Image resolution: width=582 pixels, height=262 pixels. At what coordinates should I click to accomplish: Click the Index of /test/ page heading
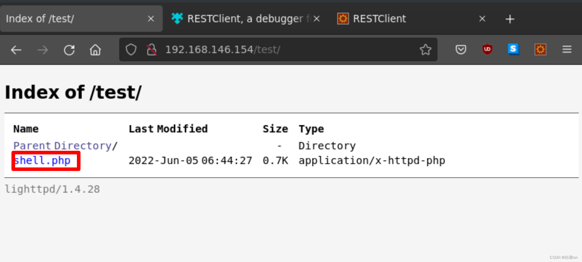pos(73,92)
